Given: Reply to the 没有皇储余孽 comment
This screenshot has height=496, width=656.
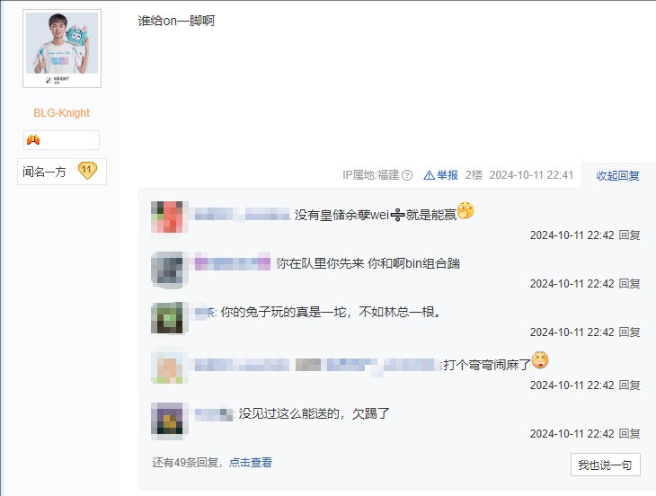Looking at the screenshot, I should [629, 235].
